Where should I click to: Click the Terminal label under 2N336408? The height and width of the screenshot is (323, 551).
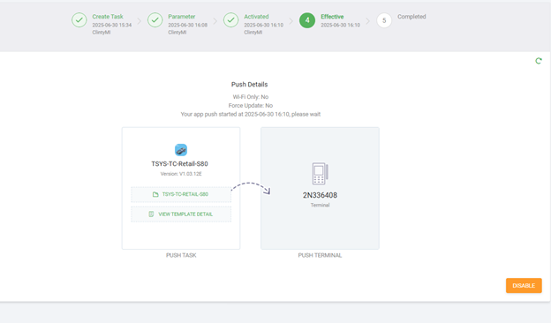[320, 205]
